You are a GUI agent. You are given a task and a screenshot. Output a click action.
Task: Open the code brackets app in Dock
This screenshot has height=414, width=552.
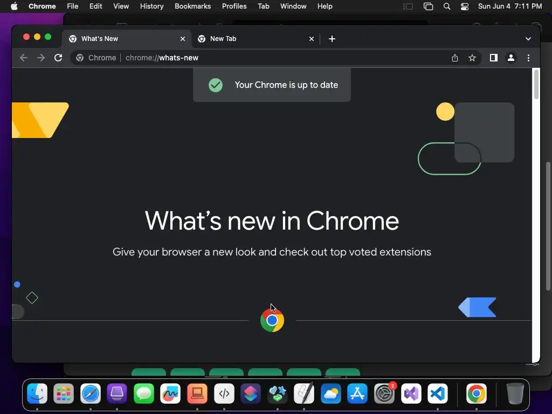(224, 394)
